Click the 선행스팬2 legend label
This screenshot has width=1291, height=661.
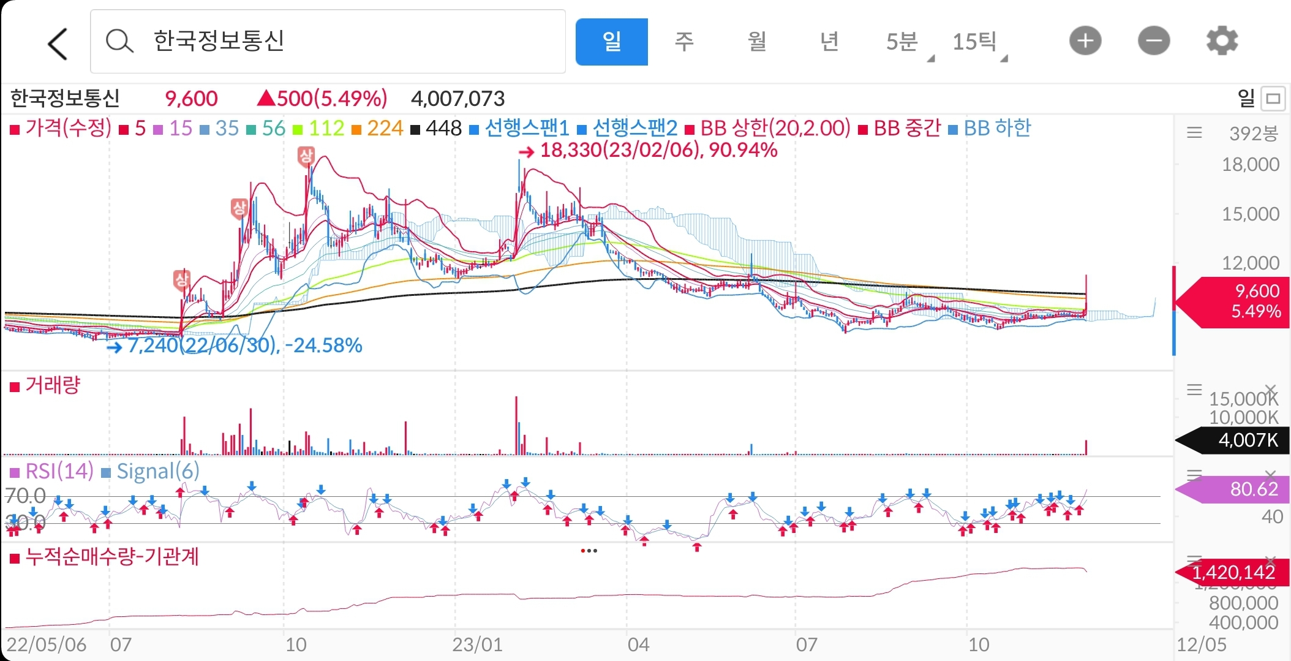coord(635,128)
